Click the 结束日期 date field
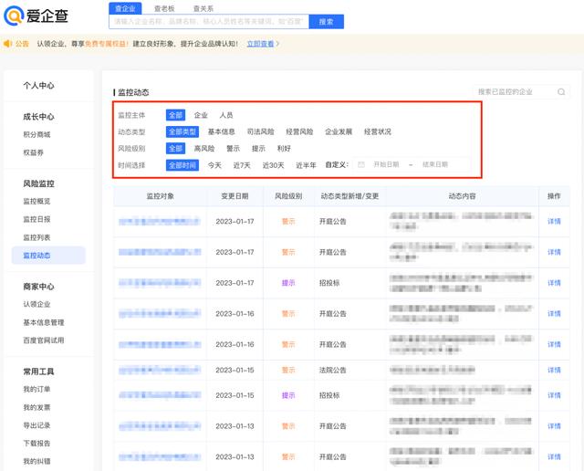Viewport: 584px width, 471px height. [435, 164]
